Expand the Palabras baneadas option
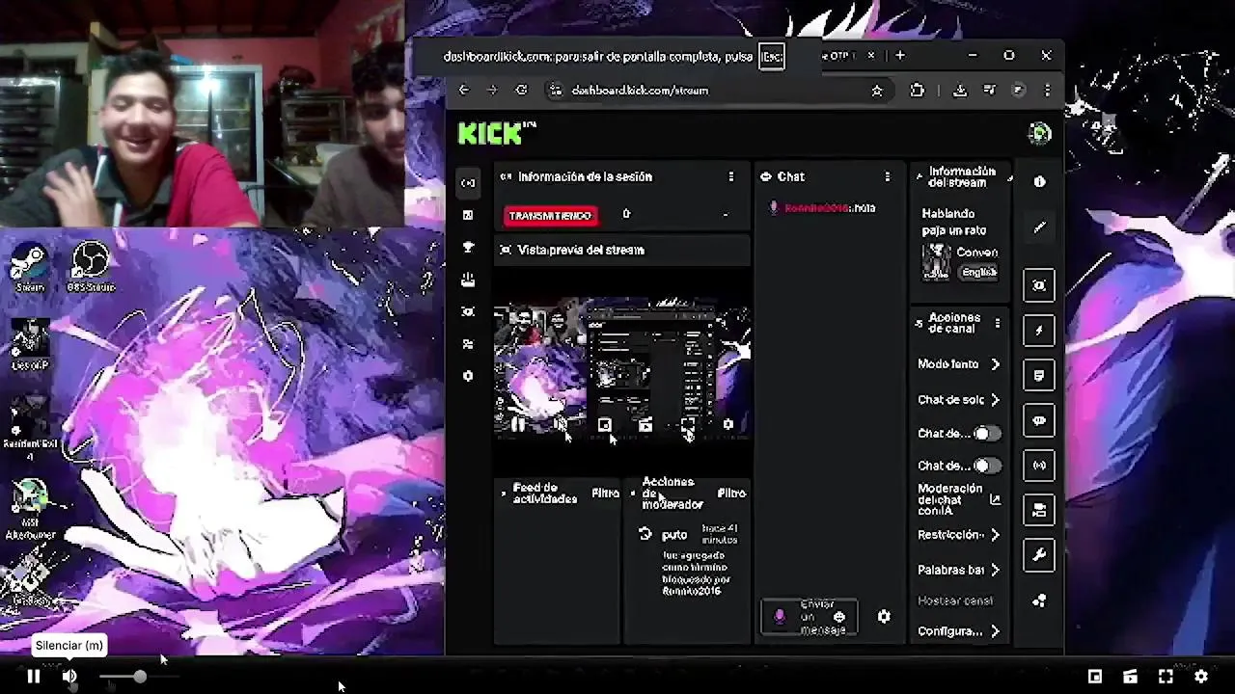The width and height of the screenshot is (1235, 694). click(958, 570)
